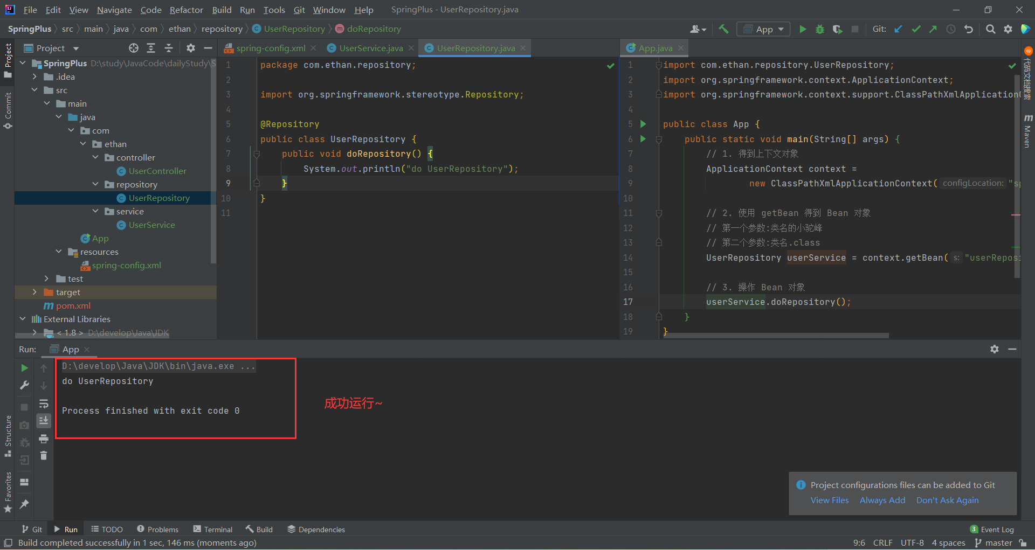The image size is (1035, 550).
Task: Change CRLF line separator in status bar
Action: [x=882, y=543]
